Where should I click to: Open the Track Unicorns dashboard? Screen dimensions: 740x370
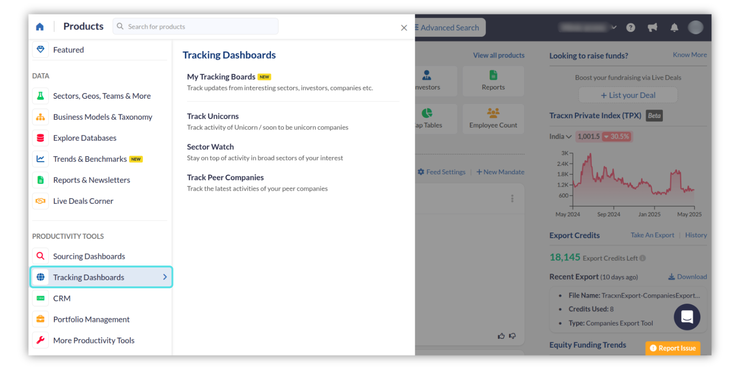coord(213,116)
